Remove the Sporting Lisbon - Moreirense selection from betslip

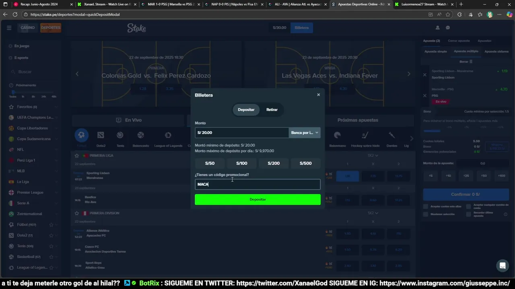[424, 75]
